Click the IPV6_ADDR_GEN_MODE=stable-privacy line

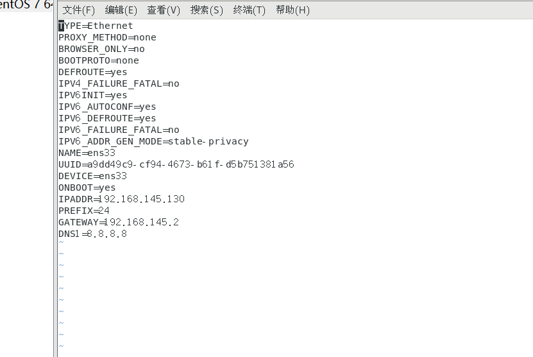click(x=153, y=141)
